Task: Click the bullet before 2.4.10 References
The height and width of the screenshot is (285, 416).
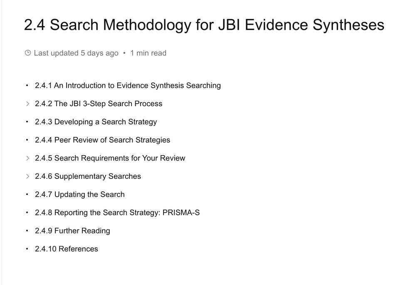Action: pyautogui.click(x=27, y=249)
